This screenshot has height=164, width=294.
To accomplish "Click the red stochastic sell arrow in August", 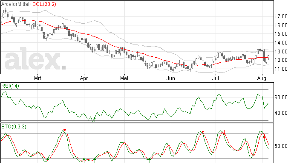I will (x=264, y=136).
